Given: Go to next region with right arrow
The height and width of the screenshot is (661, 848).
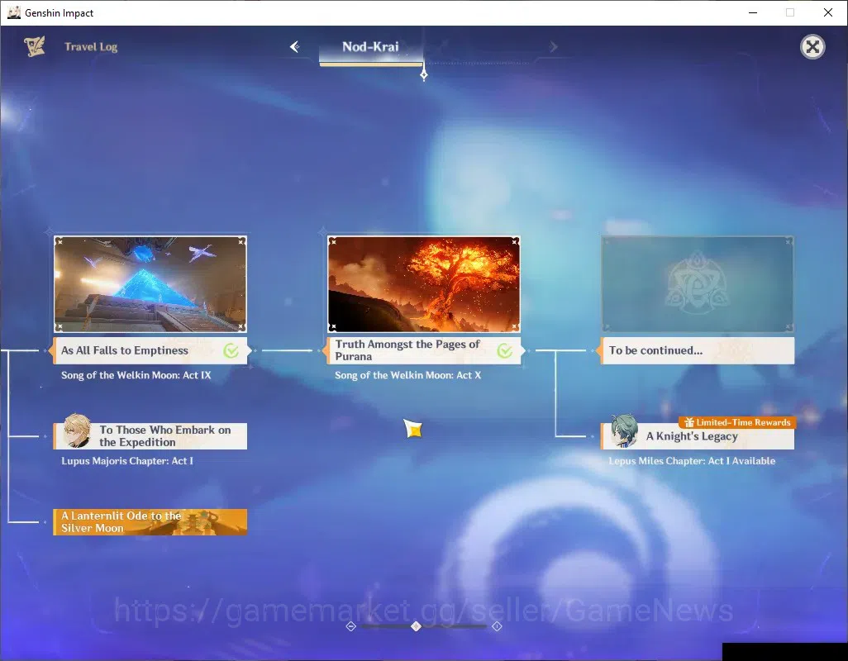Looking at the screenshot, I should point(553,47).
